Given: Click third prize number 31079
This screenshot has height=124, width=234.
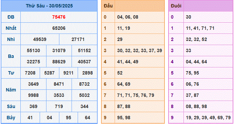Looking at the screenshot, I should pos(59,50).
